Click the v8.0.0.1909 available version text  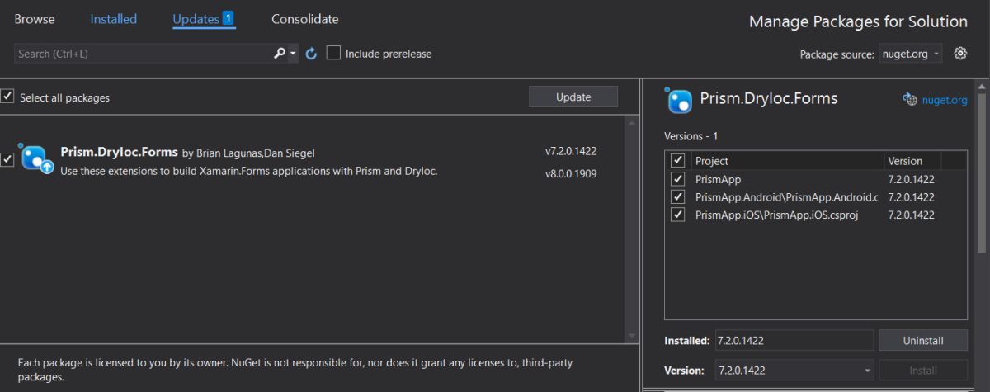[x=570, y=173]
